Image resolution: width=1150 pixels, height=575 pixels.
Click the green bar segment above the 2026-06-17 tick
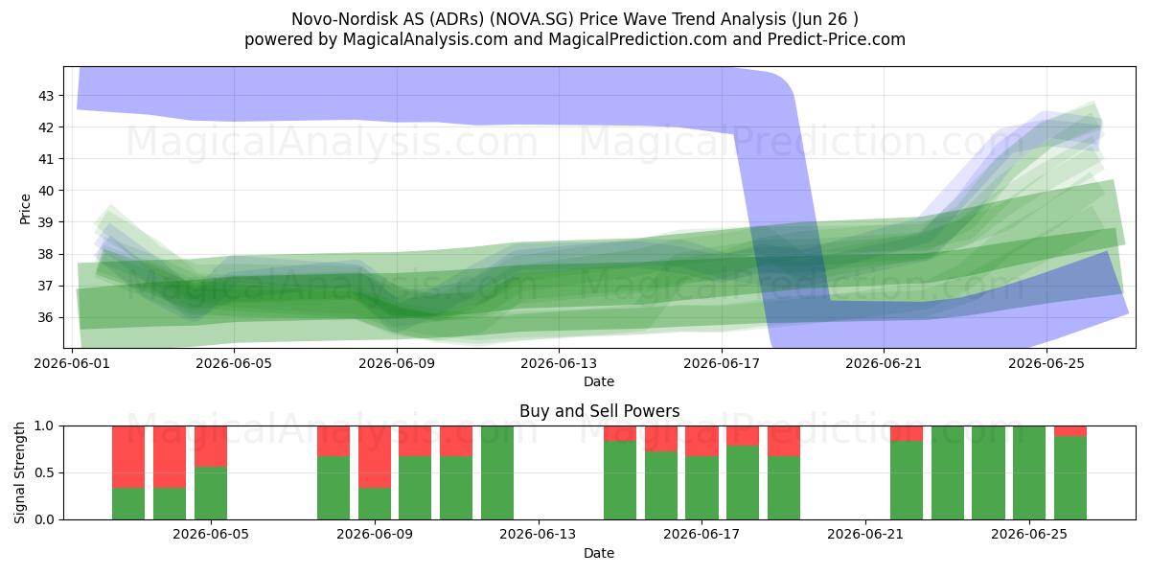(702, 488)
